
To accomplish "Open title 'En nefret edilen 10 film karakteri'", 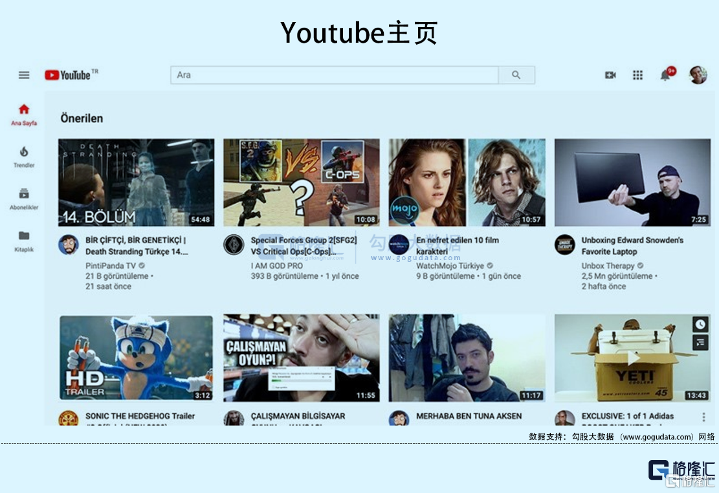I will [458, 246].
